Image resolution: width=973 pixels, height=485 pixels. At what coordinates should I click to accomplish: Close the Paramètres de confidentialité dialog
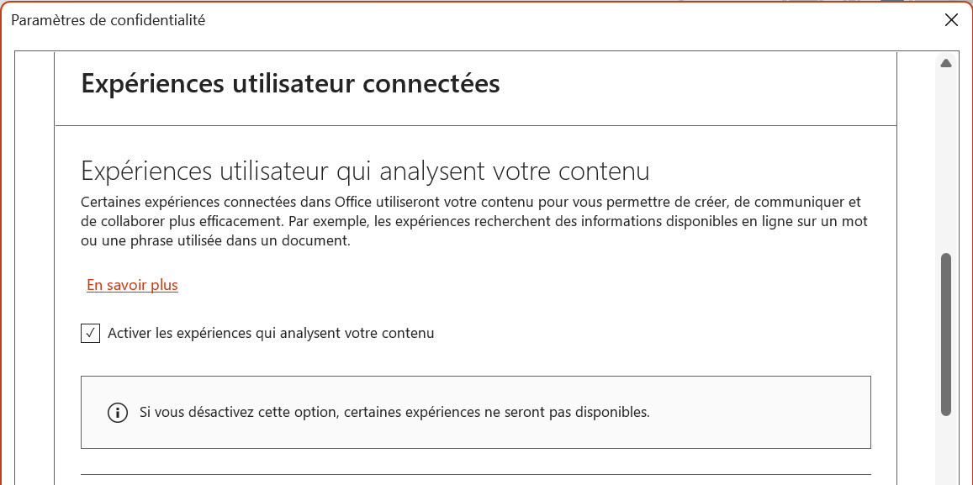pyautogui.click(x=951, y=20)
